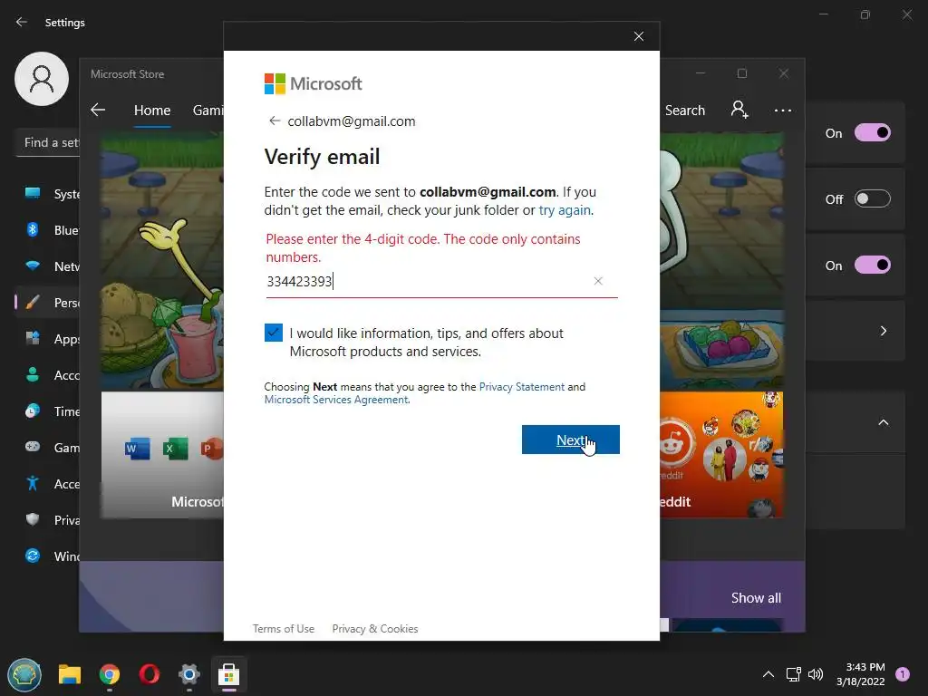
Task: Select the Gaming tab in Microsoft Store
Action: pyautogui.click(x=208, y=110)
